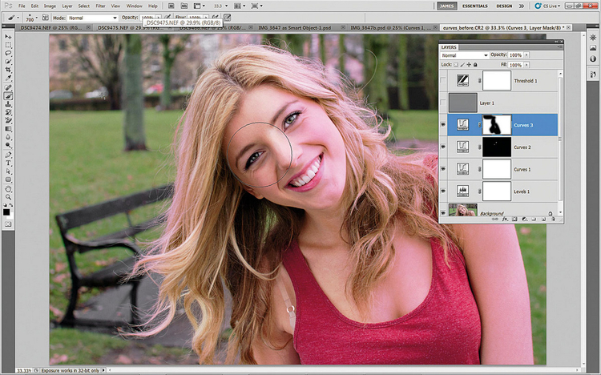The width and height of the screenshot is (601, 375).
Task: Open the layer blend mode dropdown
Action: coord(465,55)
